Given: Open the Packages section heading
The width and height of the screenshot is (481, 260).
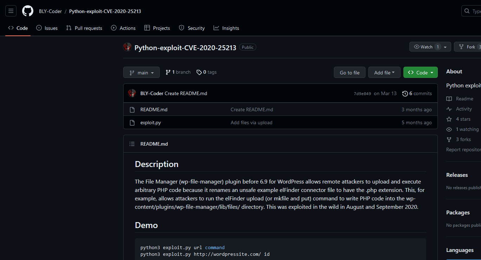Looking at the screenshot, I should pyautogui.click(x=458, y=213).
